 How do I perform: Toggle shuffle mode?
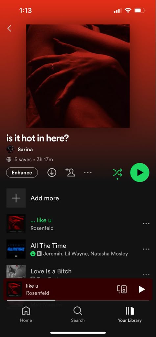pos(117,173)
